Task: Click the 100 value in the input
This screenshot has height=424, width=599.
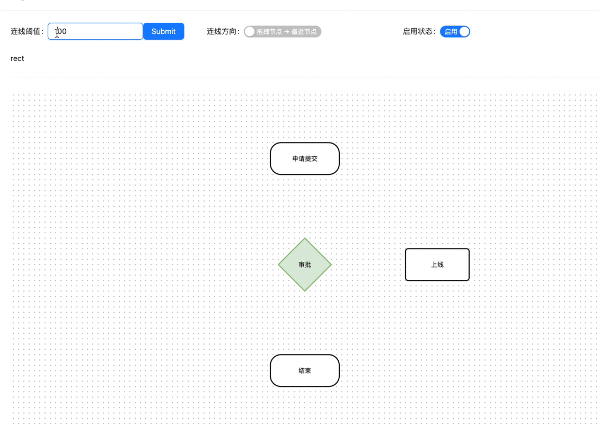Action: click(60, 31)
